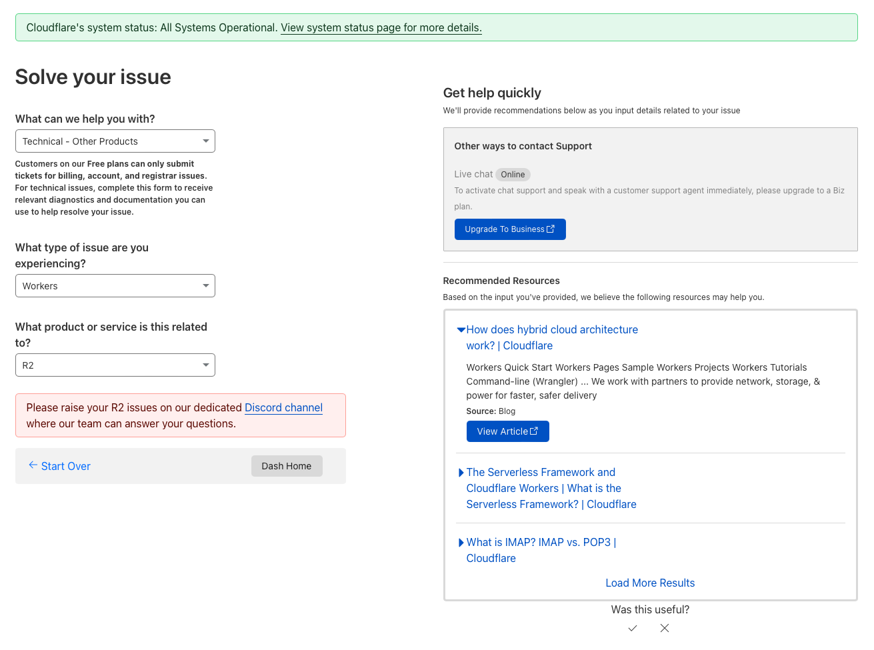Open the 'What can we help you with?' dropdown
874x650 pixels.
(x=115, y=141)
